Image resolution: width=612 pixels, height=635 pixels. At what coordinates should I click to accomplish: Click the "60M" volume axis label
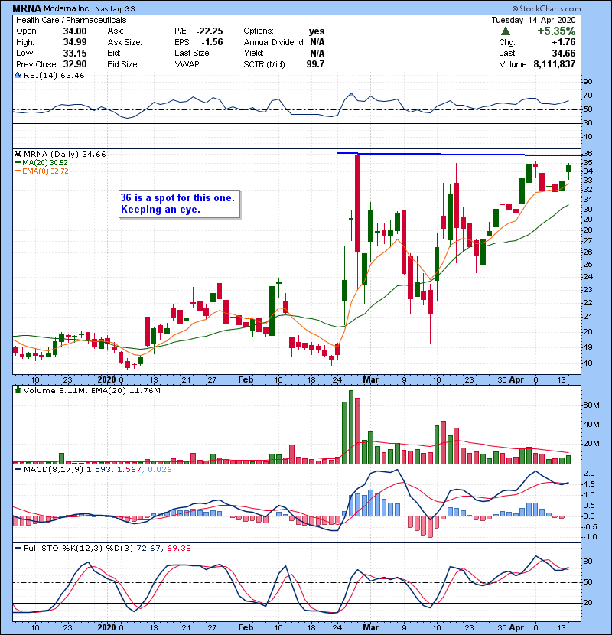click(x=591, y=405)
